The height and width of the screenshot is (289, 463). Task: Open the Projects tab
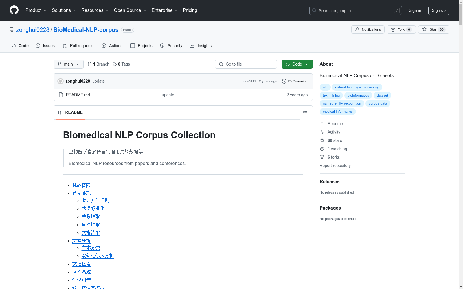141,46
